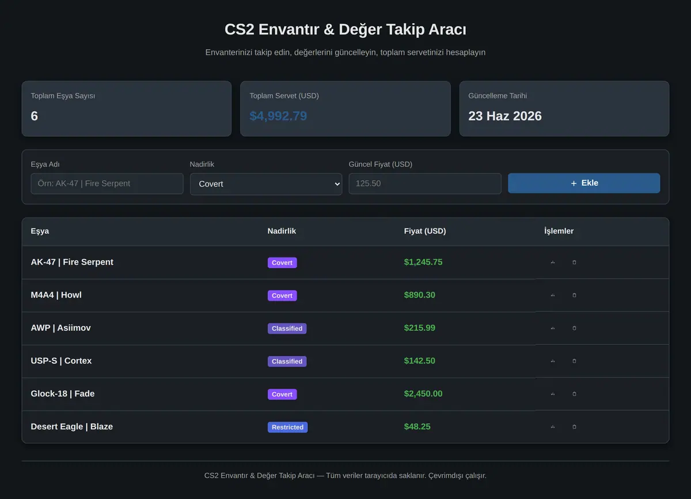Click the price $890.30
This screenshot has width=691, height=499.
click(x=420, y=295)
